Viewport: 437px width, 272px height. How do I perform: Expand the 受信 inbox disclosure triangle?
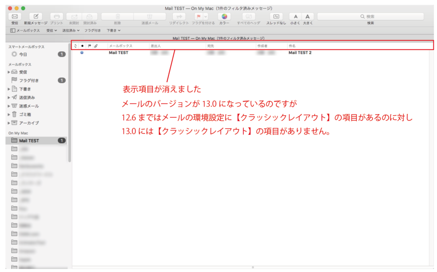pos(9,72)
